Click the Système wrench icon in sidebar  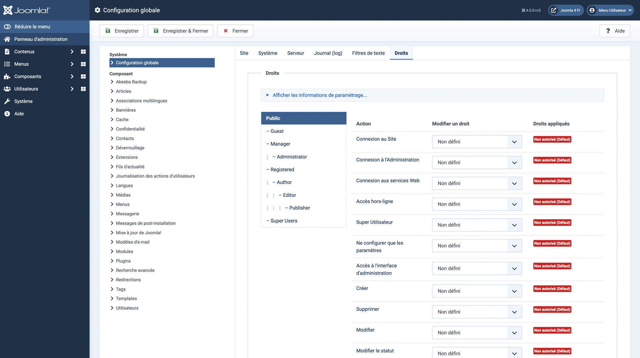(x=7, y=101)
